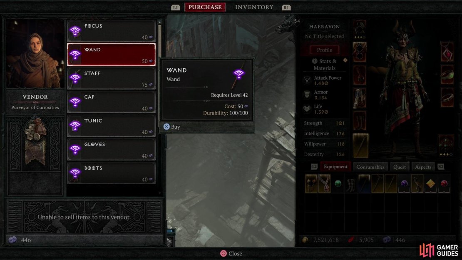Close the vendor window
The width and height of the screenshot is (462, 260).
coord(231,253)
